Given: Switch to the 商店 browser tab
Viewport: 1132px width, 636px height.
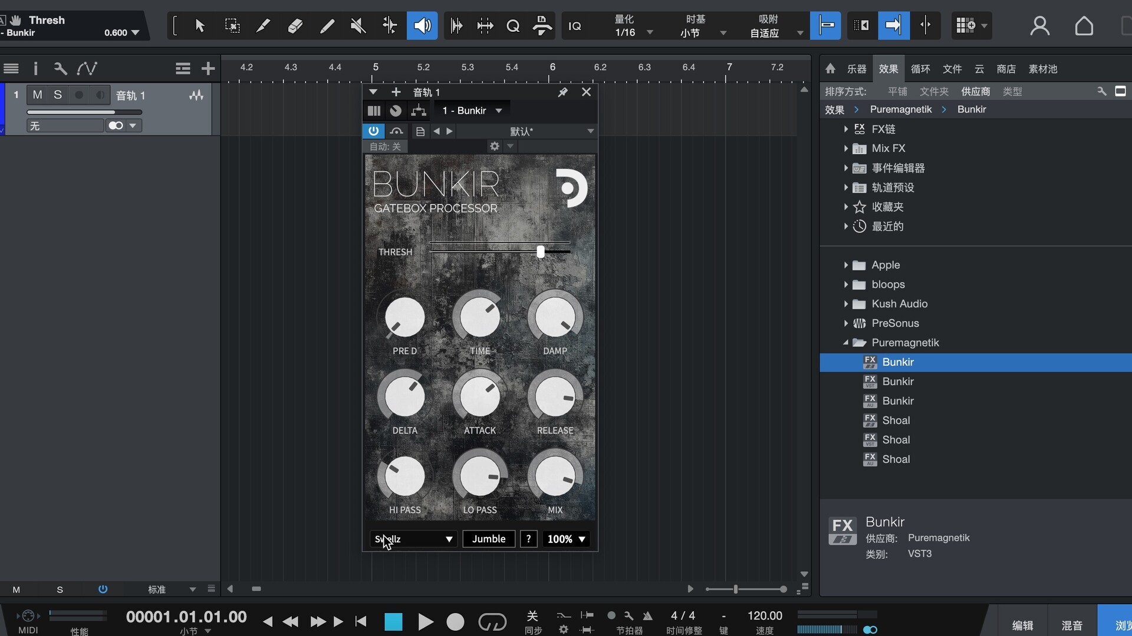Looking at the screenshot, I should pyautogui.click(x=1006, y=69).
